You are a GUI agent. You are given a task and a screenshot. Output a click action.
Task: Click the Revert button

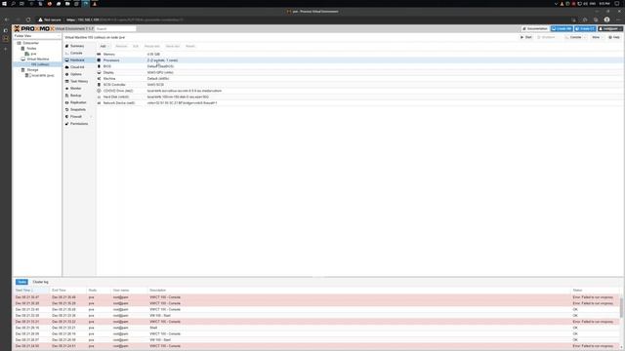tap(190, 46)
